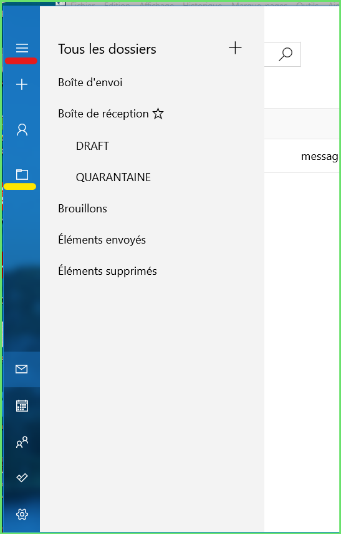Click the Tous les dossiers heading

107,49
